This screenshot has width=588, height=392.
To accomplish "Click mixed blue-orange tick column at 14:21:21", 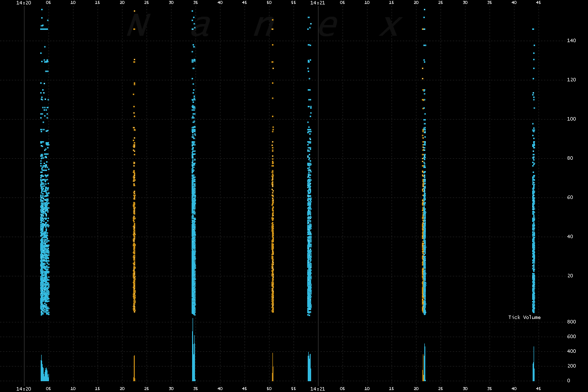I will click(424, 162).
